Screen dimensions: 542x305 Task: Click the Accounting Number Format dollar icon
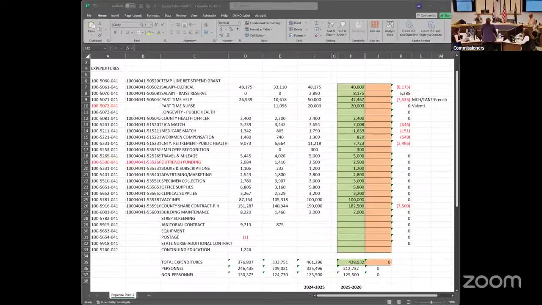click(221, 29)
